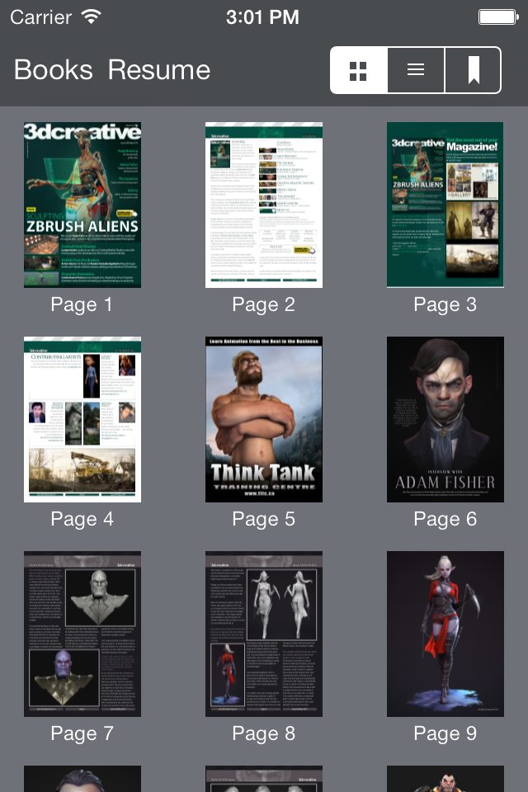The image size is (528, 792).
Task: Tap the Books button
Action: point(53,69)
